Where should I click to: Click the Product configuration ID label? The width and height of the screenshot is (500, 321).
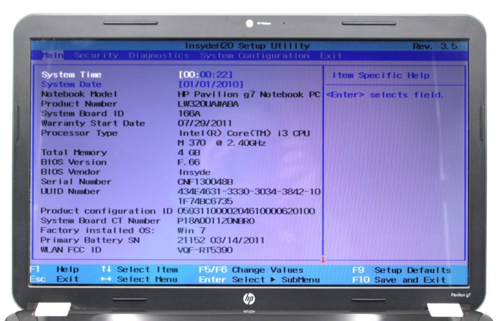click(x=107, y=211)
